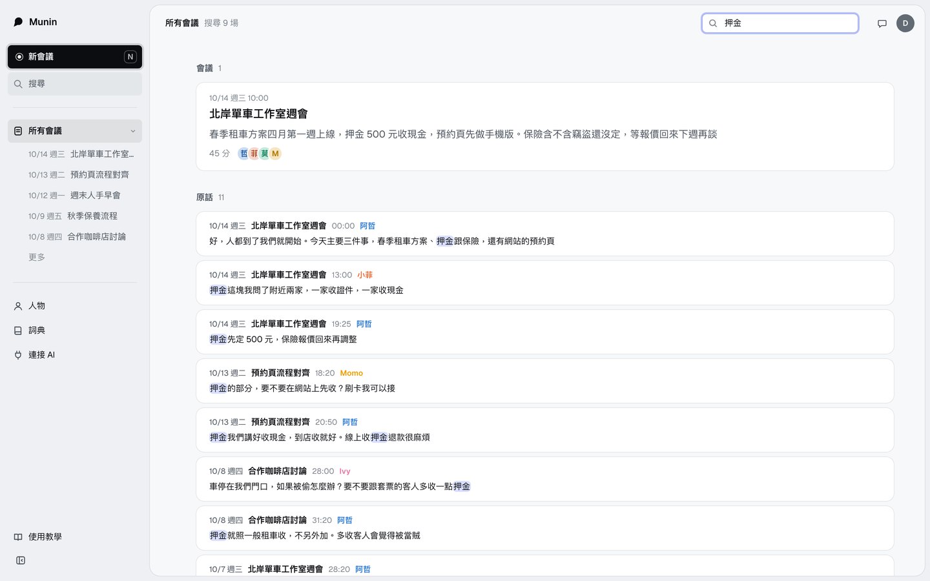
Task: Click the 所有會議 page title
Action: tap(182, 23)
